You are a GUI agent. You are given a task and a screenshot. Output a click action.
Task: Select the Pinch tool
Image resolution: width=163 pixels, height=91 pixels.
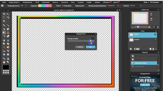[8, 55]
